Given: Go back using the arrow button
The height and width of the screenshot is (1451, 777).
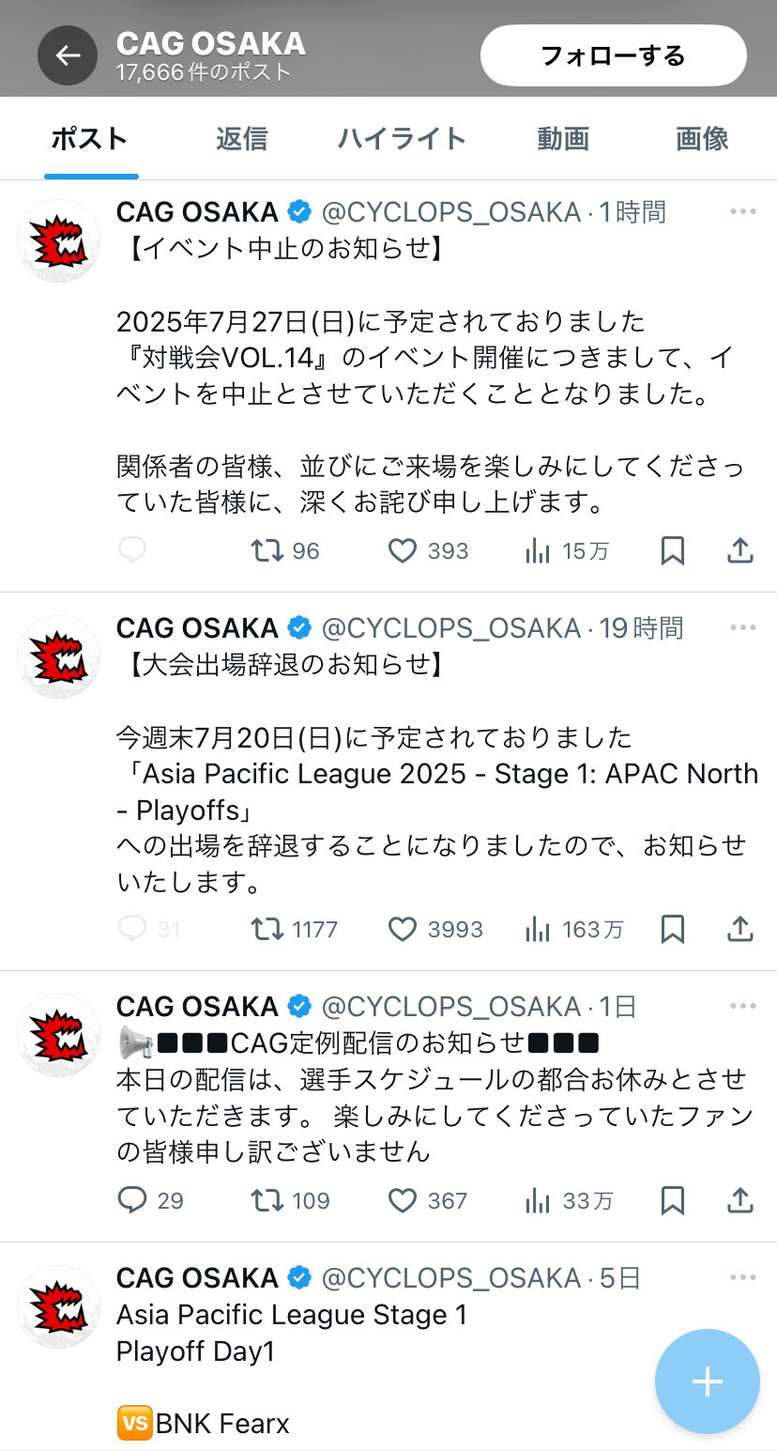Looking at the screenshot, I should (68, 55).
